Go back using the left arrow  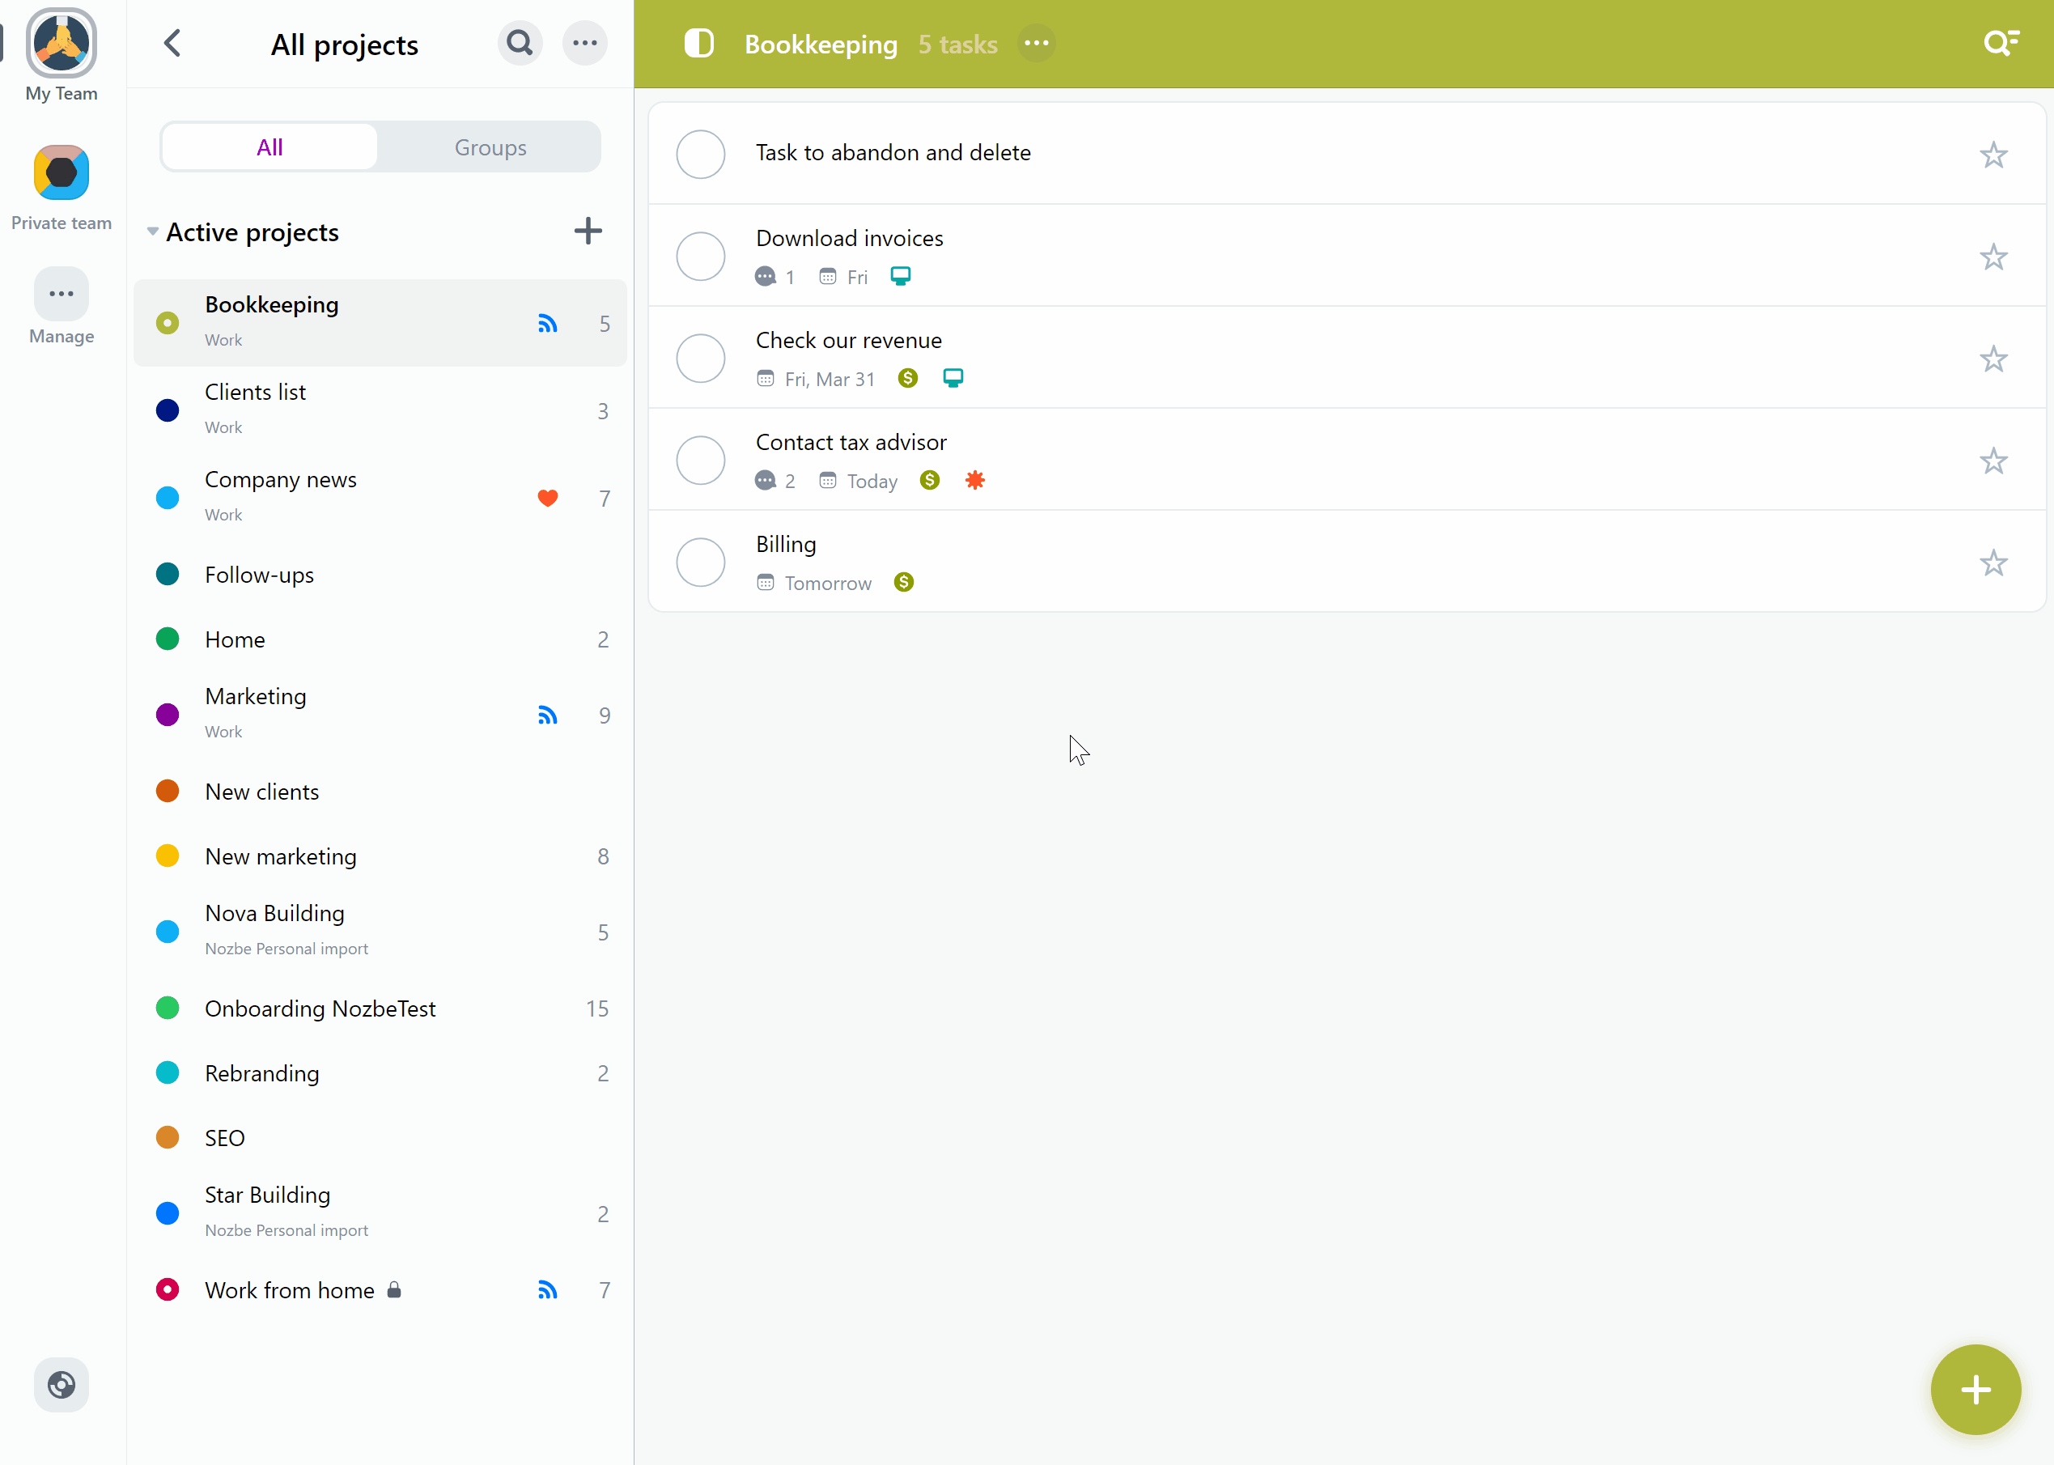point(172,43)
